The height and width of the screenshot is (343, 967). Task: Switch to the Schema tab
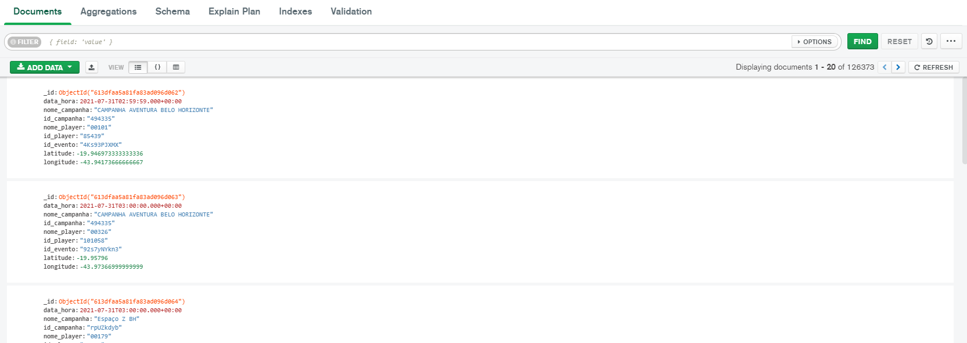coord(172,12)
